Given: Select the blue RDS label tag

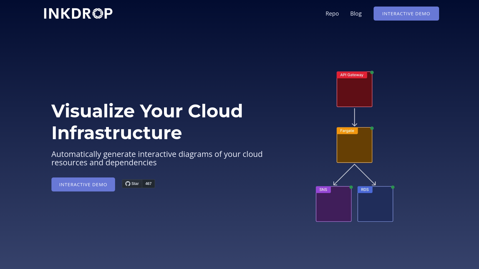Looking at the screenshot, I should click(x=365, y=190).
